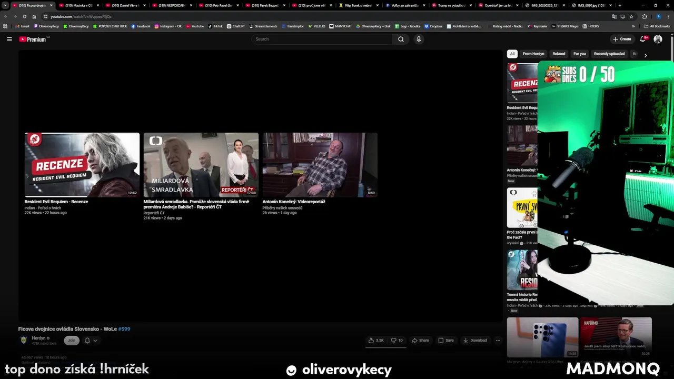Select the From Herdyn filter chip

[533, 54]
